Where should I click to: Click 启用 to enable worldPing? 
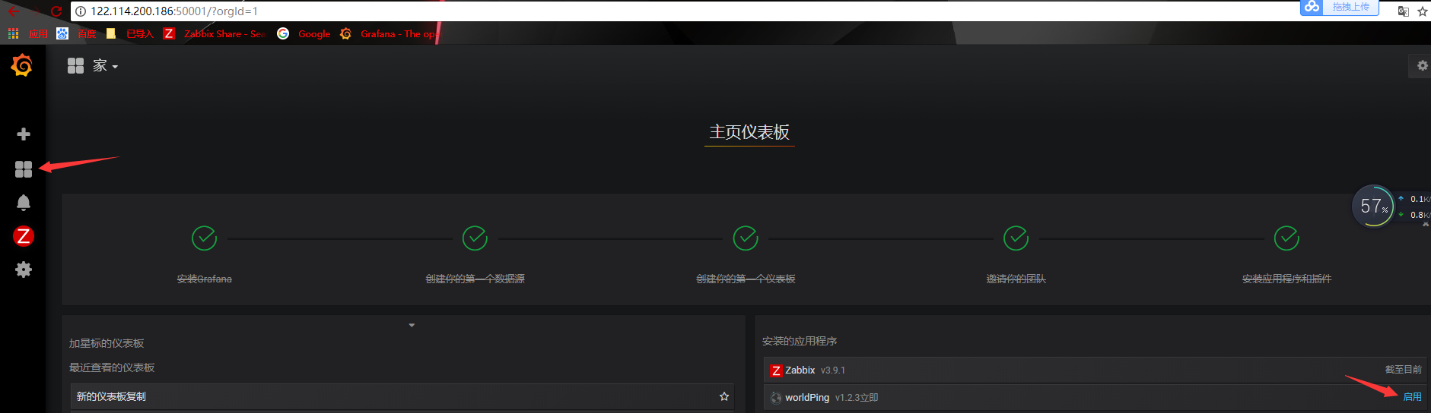(1412, 397)
